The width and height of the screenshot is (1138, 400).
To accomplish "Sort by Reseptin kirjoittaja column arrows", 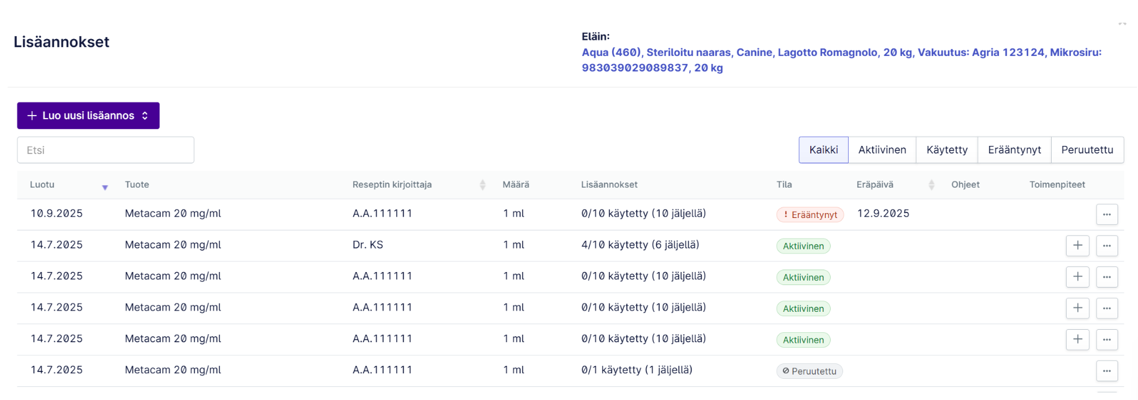I will [x=482, y=184].
